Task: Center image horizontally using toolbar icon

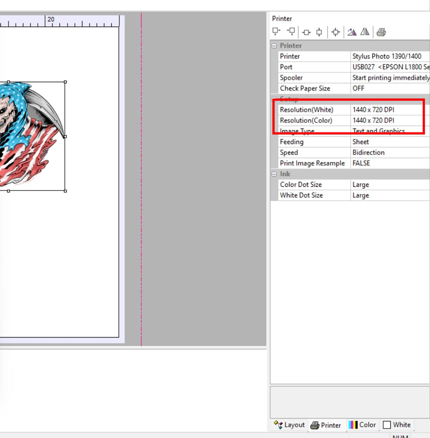Action: 306,32
